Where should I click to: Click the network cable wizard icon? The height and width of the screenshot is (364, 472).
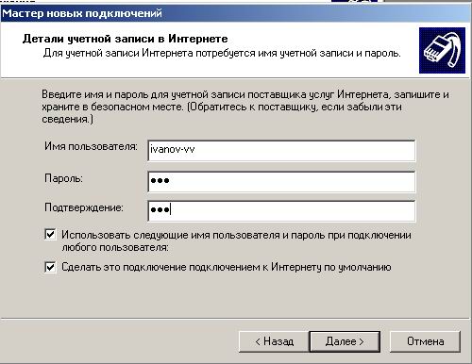pos(442,50)
